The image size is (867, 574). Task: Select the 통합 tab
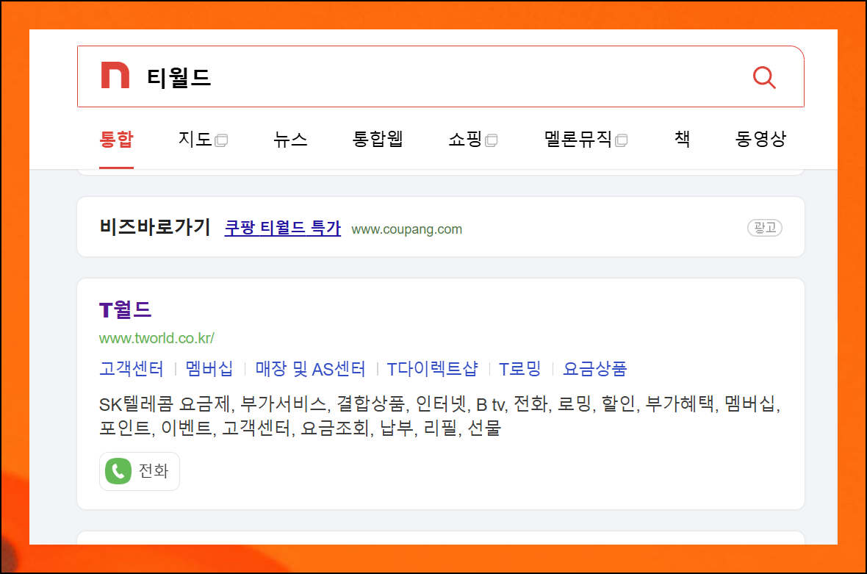[x=116, y=139]
